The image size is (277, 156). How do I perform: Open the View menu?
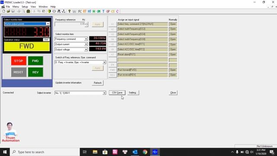tap(33, 6)
